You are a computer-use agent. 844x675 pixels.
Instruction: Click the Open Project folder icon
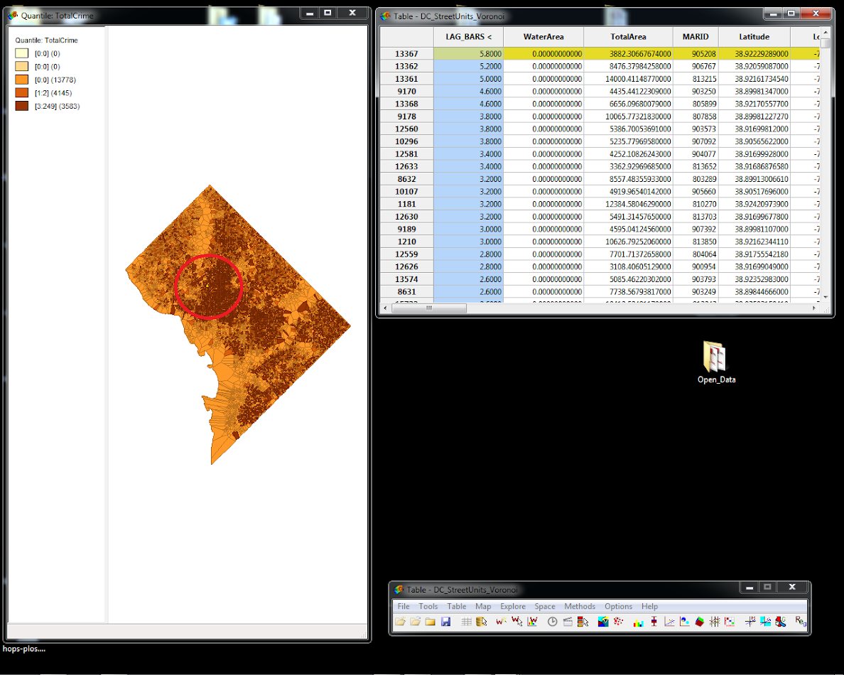pyautogui.click(x=415, y=622)
